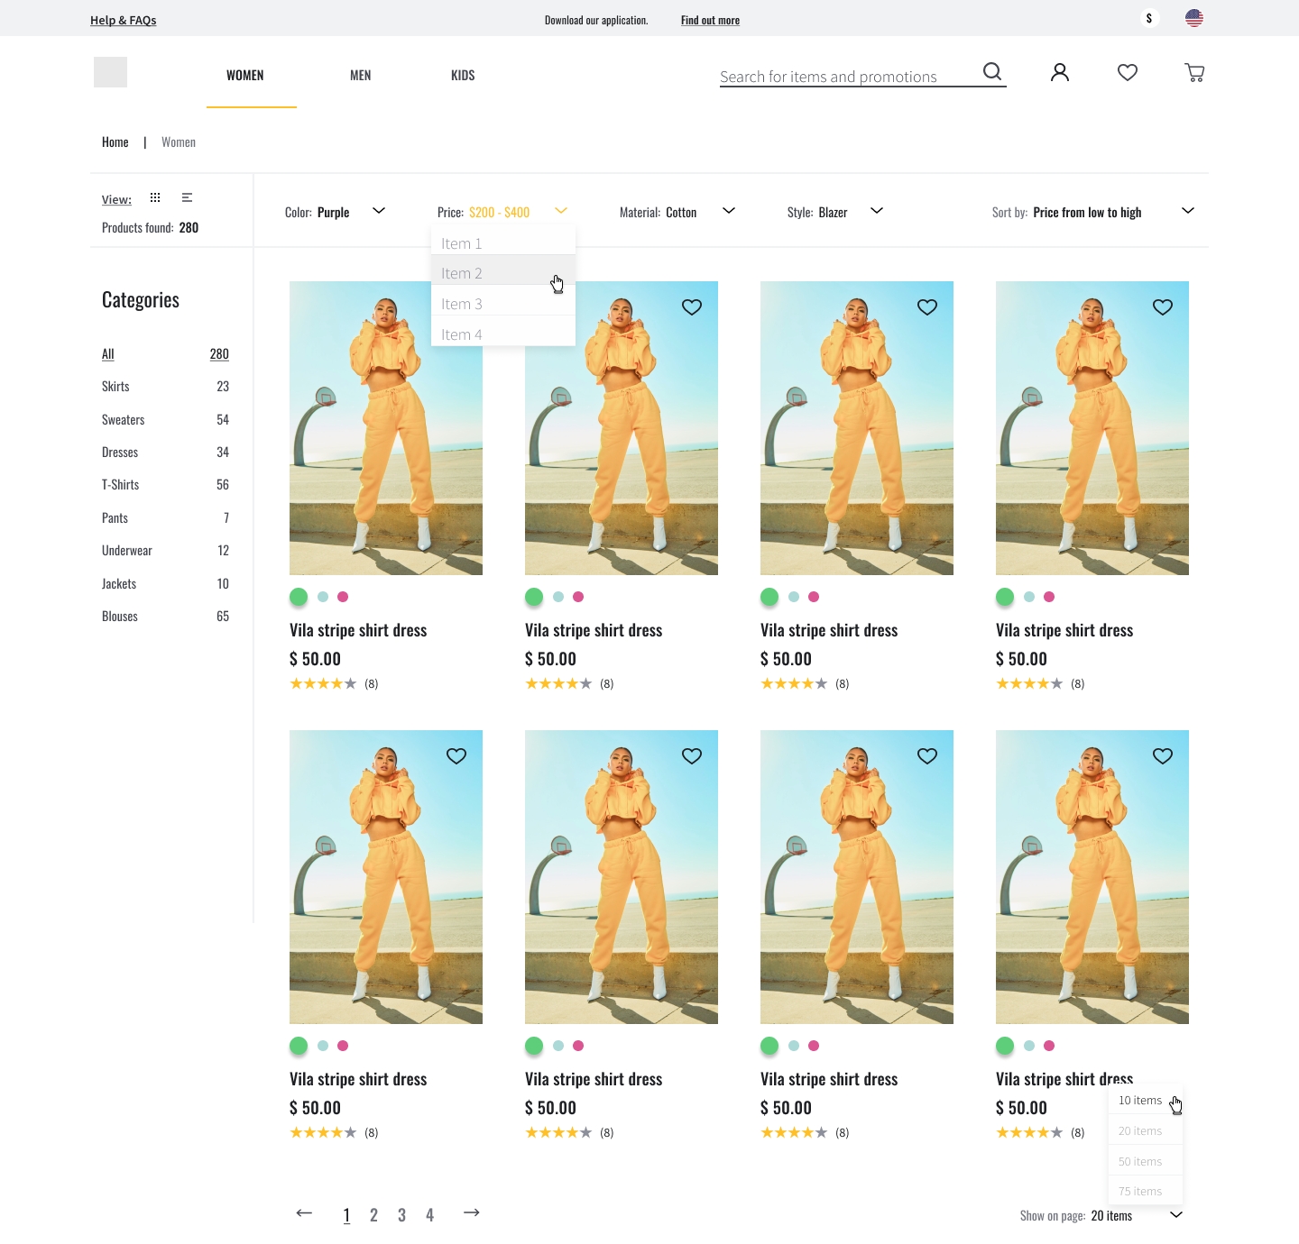Favorite the third product in top row
1299x1244 pixels.
coord(927,307)
